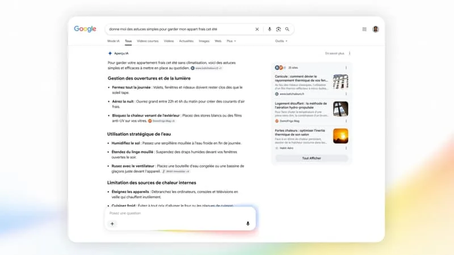The image size is (454, 255).
Task: Click the window thumbnail of Logement étouffant
Action: click(x=340, y=109)
